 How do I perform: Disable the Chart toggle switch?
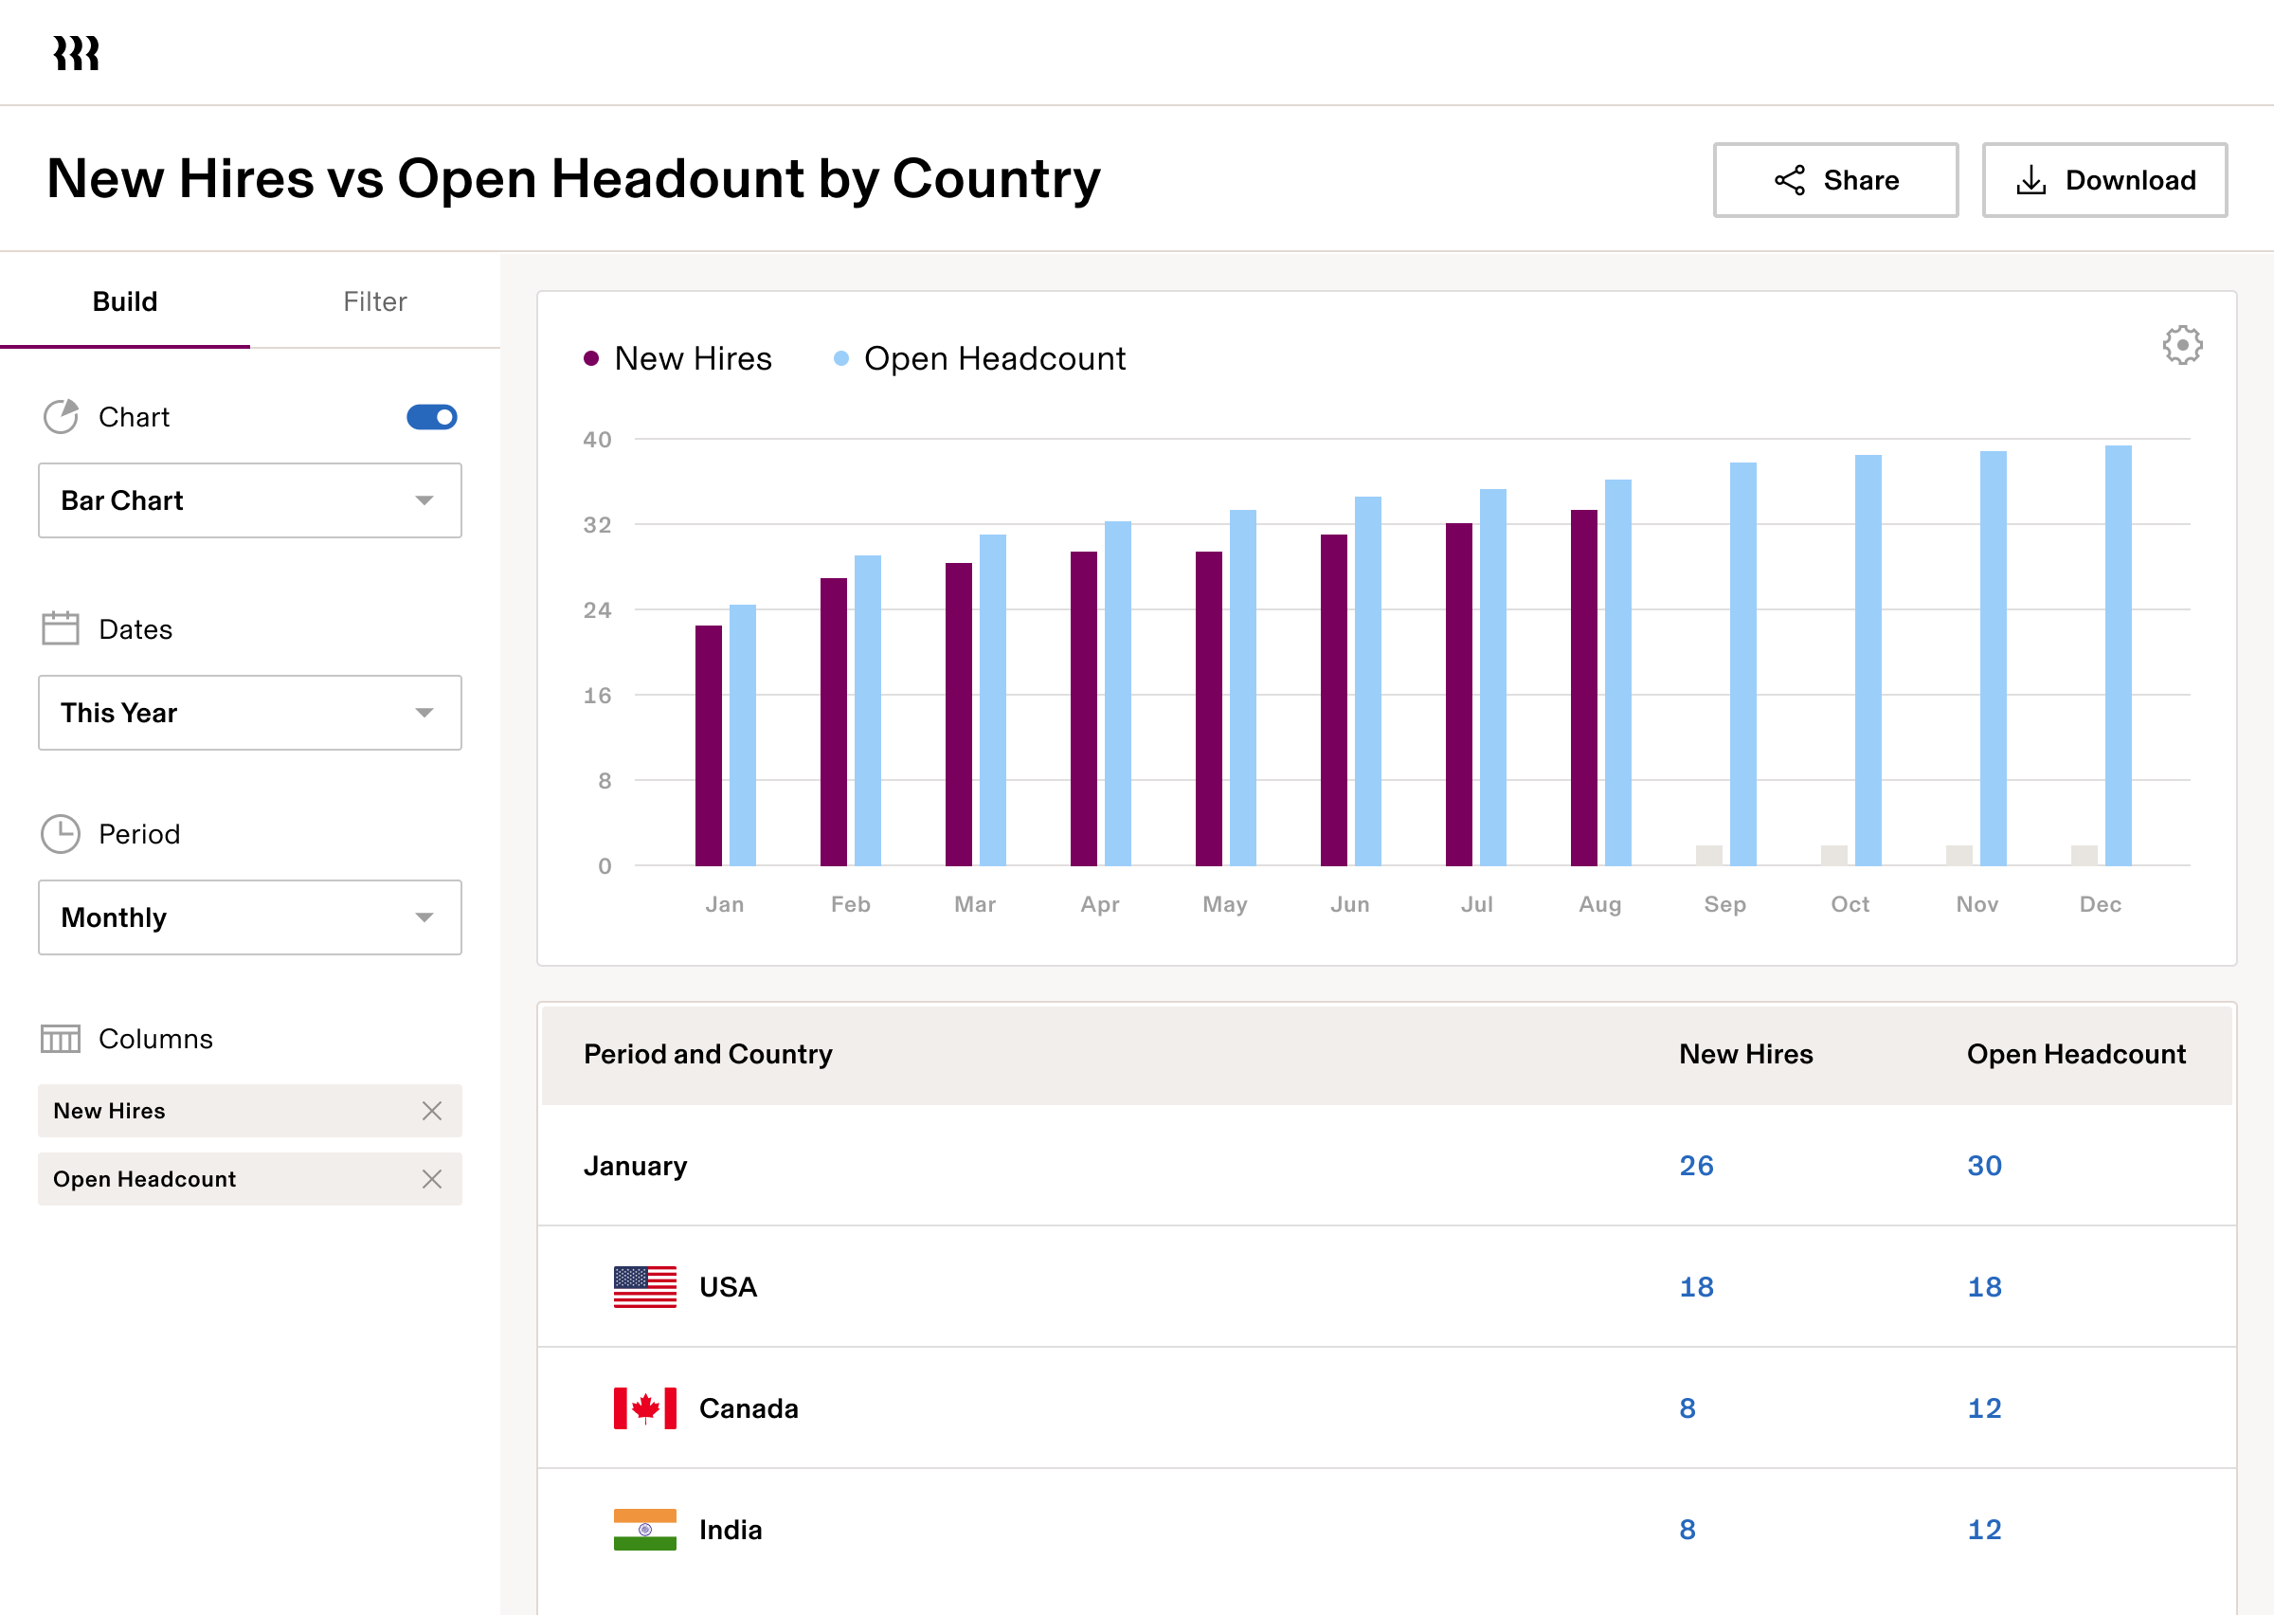(x=429, y=417)
